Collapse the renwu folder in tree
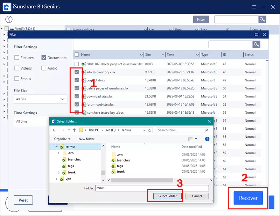The image size is (280, 216). (56, 146)
